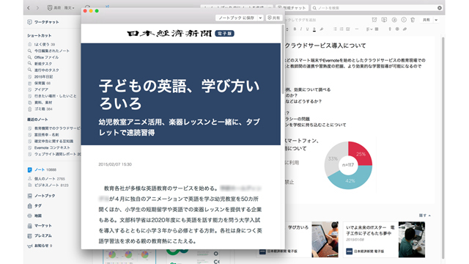Image resolution: width=469 pixels, height=264 pixels.
Task: Insert a bulleted list
Action: click(x=335, y=29)
